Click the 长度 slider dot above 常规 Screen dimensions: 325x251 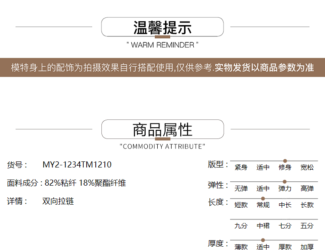pos(263,199)
